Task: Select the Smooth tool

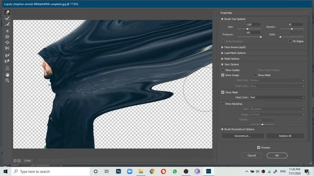Action: (x=7, y=24)
